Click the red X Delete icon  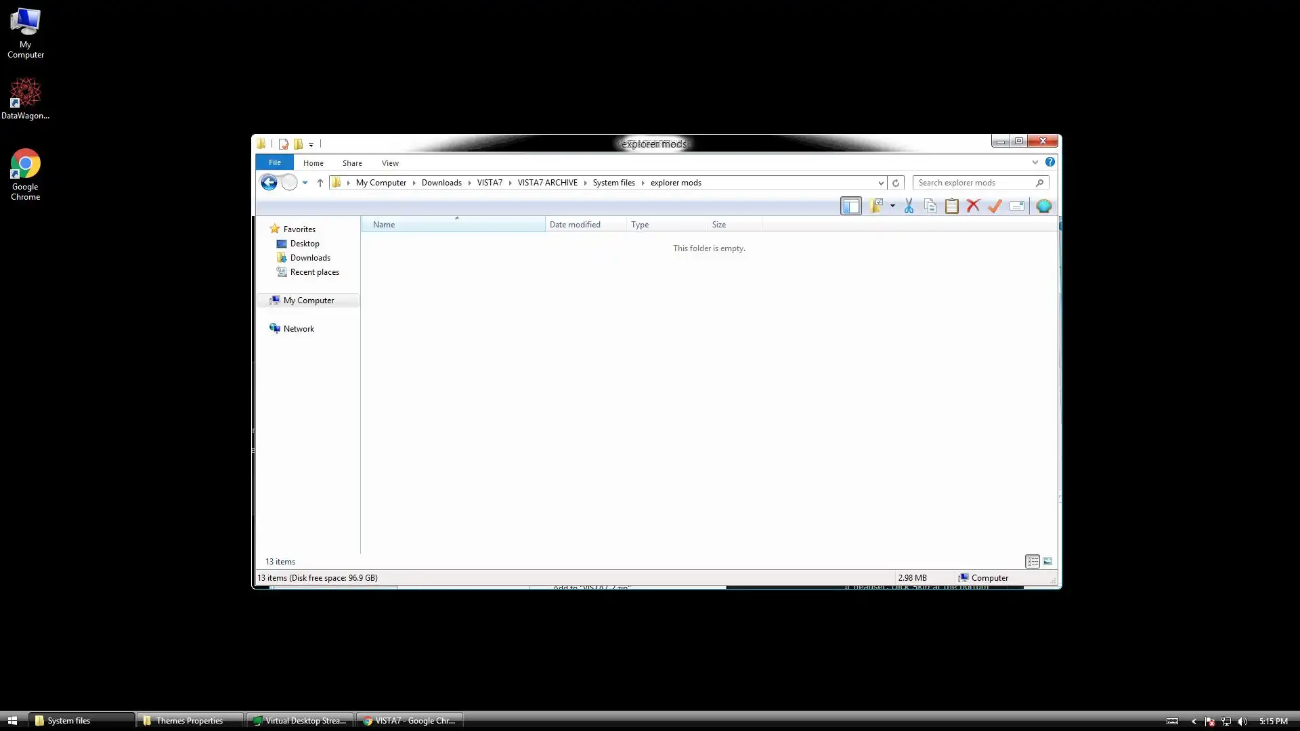click(x=973, y=206)
